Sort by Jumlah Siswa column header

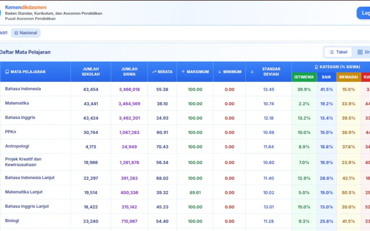coord(129,72)
